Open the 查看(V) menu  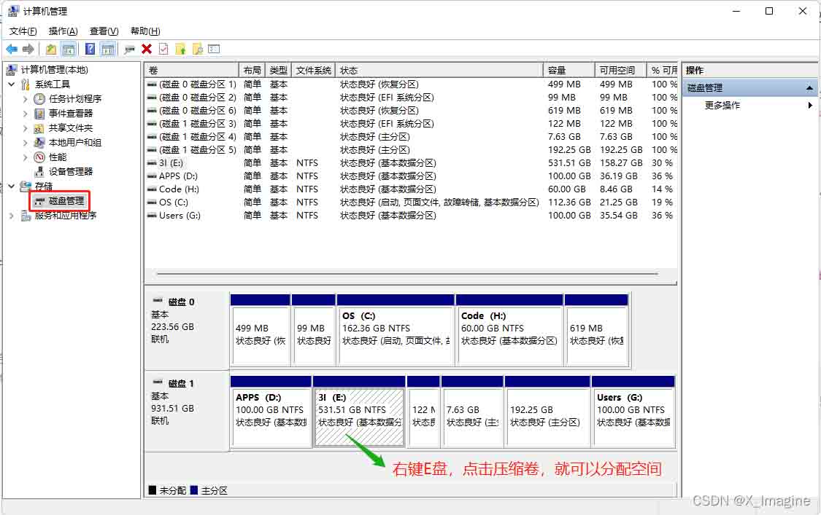(x=104, y=31)
